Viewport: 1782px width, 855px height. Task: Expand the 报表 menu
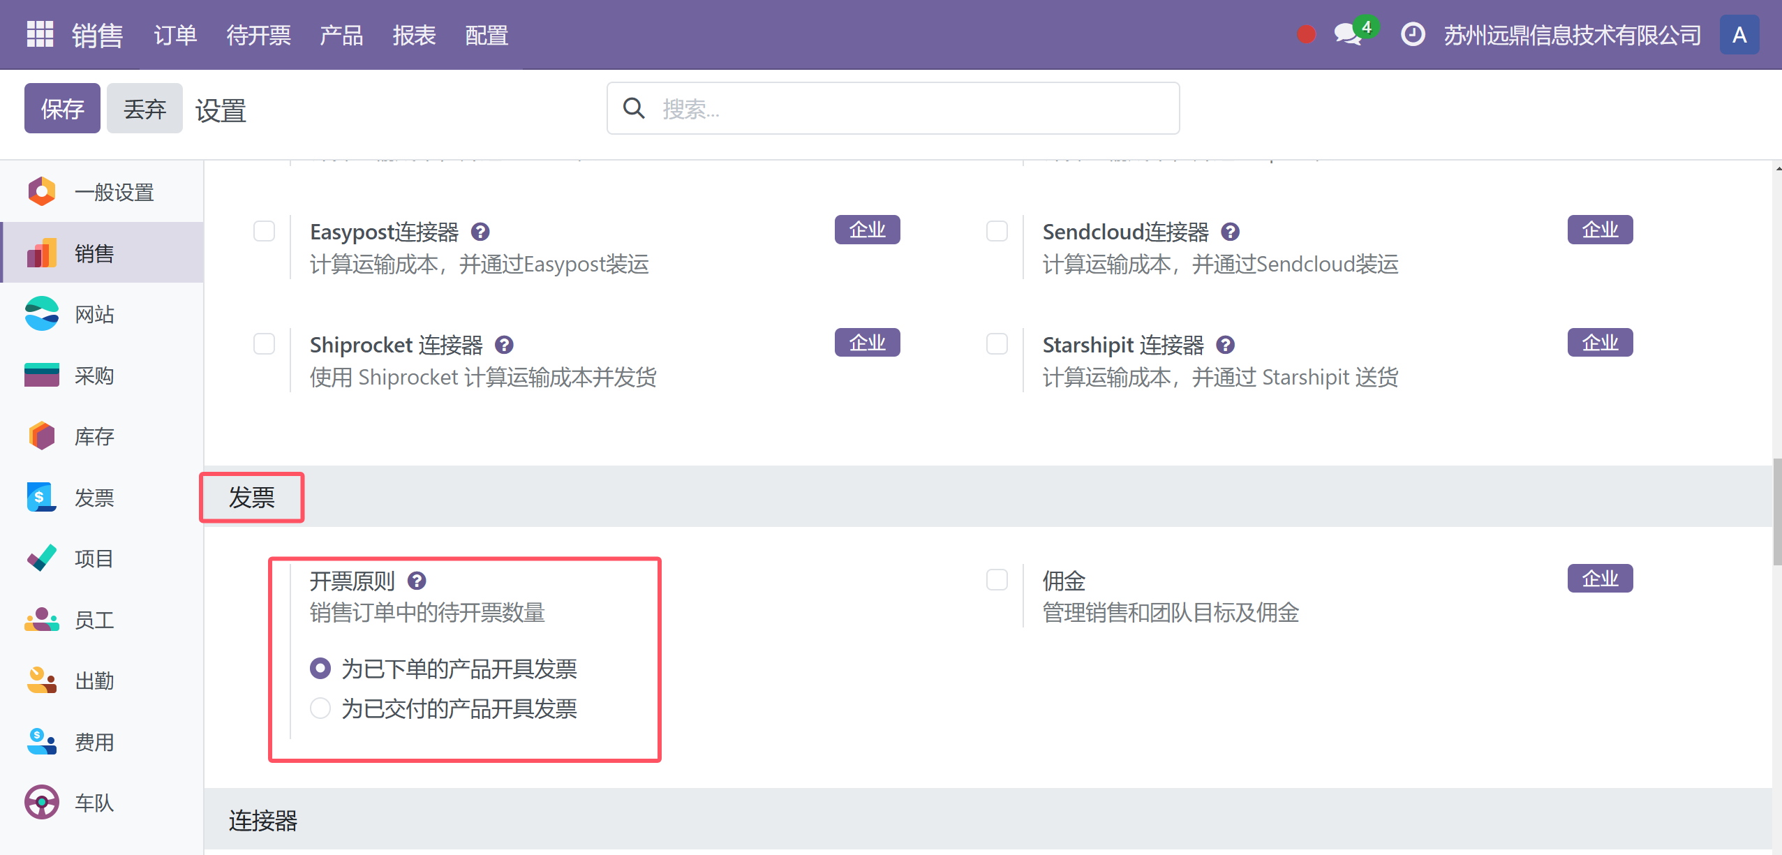414,35
